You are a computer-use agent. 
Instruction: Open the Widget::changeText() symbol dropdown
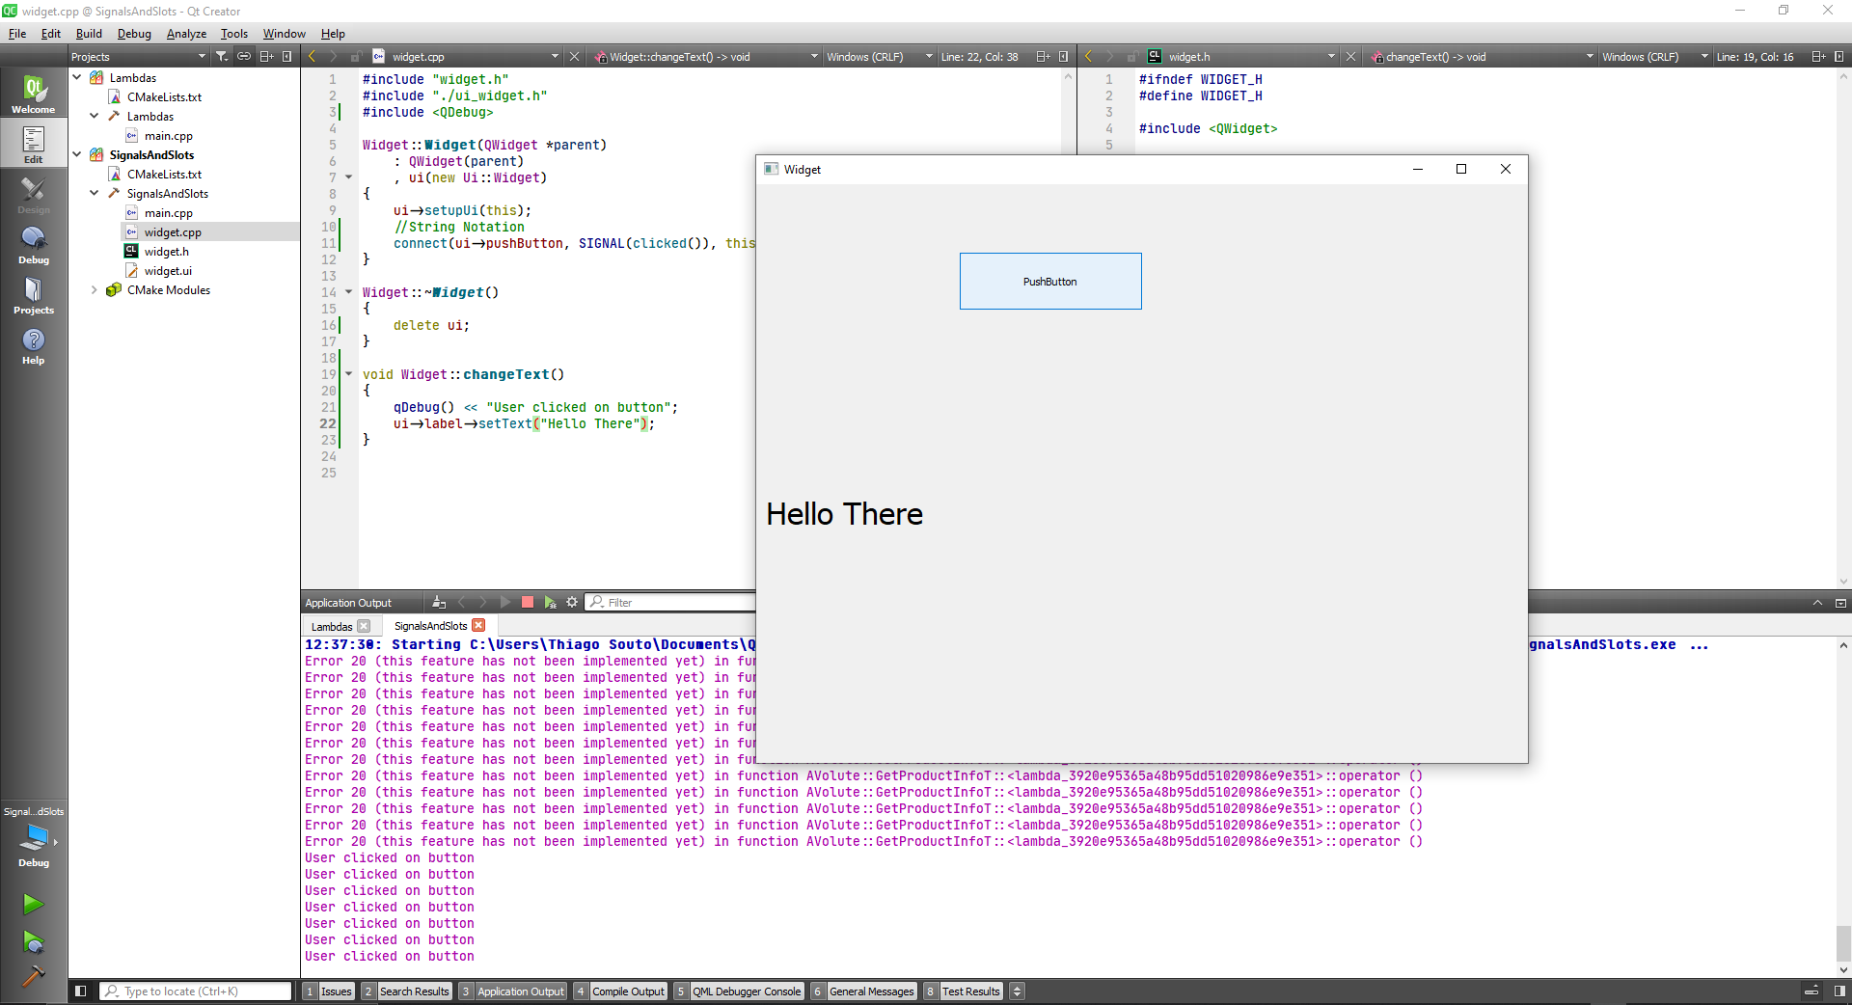[705, 57]
